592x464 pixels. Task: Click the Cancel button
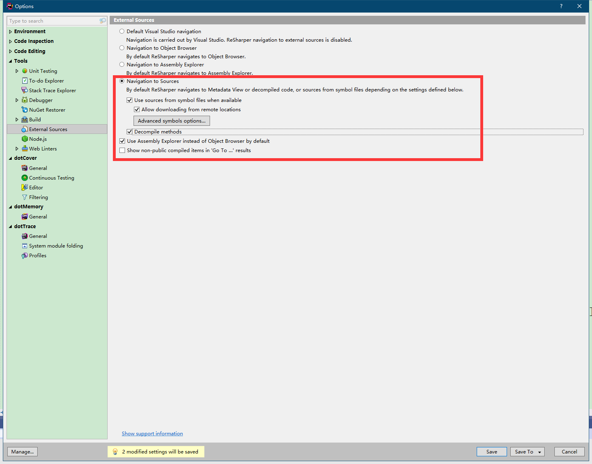point(569,451)
